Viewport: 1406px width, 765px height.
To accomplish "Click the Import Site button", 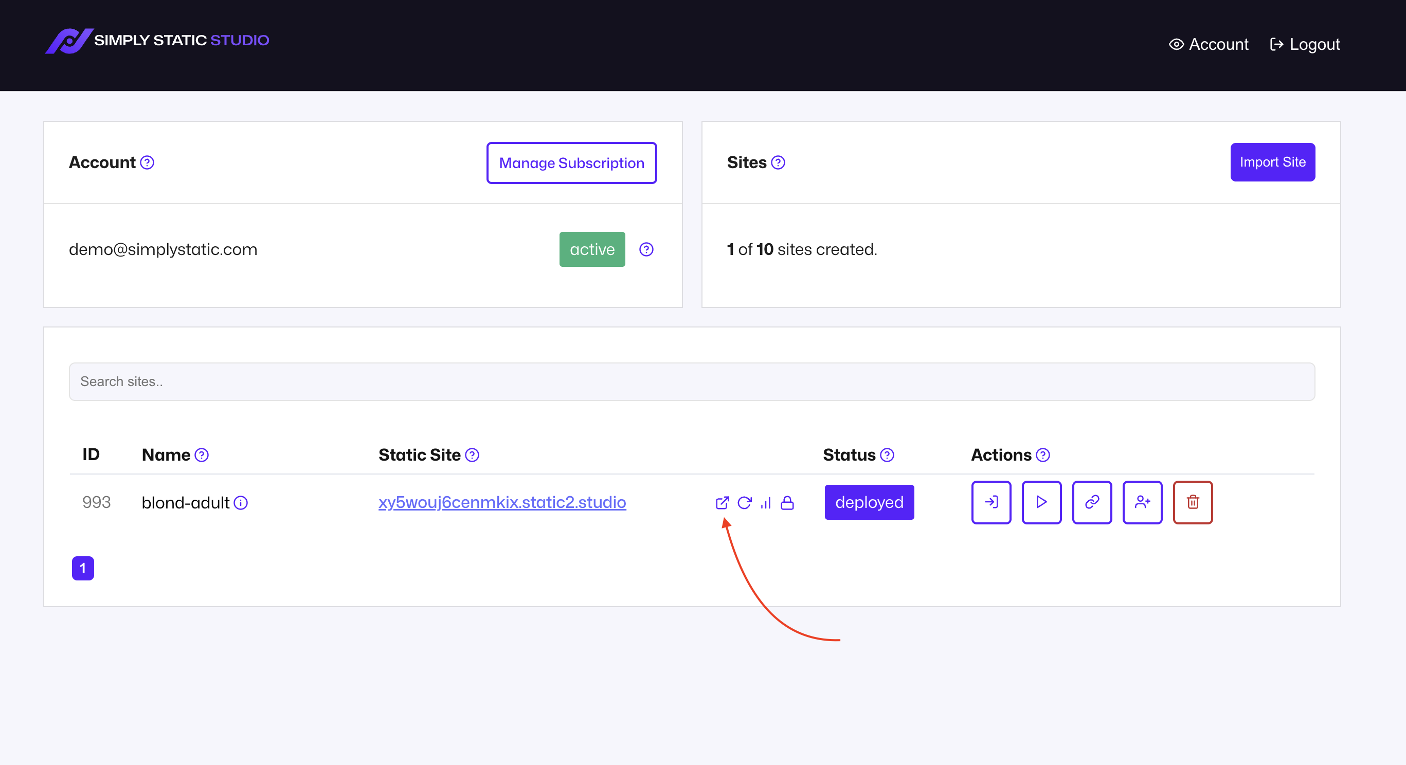I will pos(1272,162).
